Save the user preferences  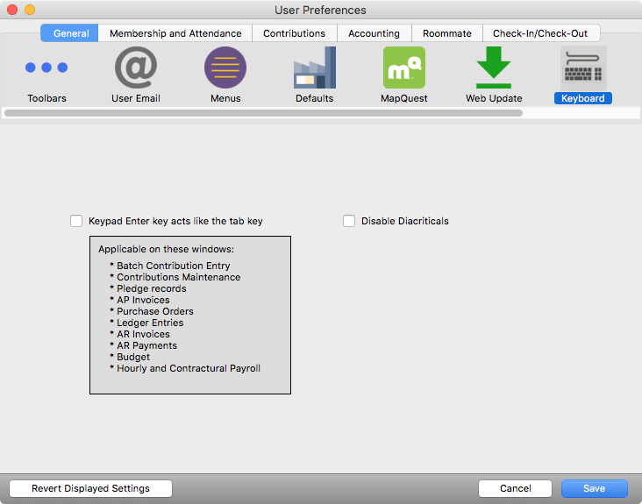point(594,488)
